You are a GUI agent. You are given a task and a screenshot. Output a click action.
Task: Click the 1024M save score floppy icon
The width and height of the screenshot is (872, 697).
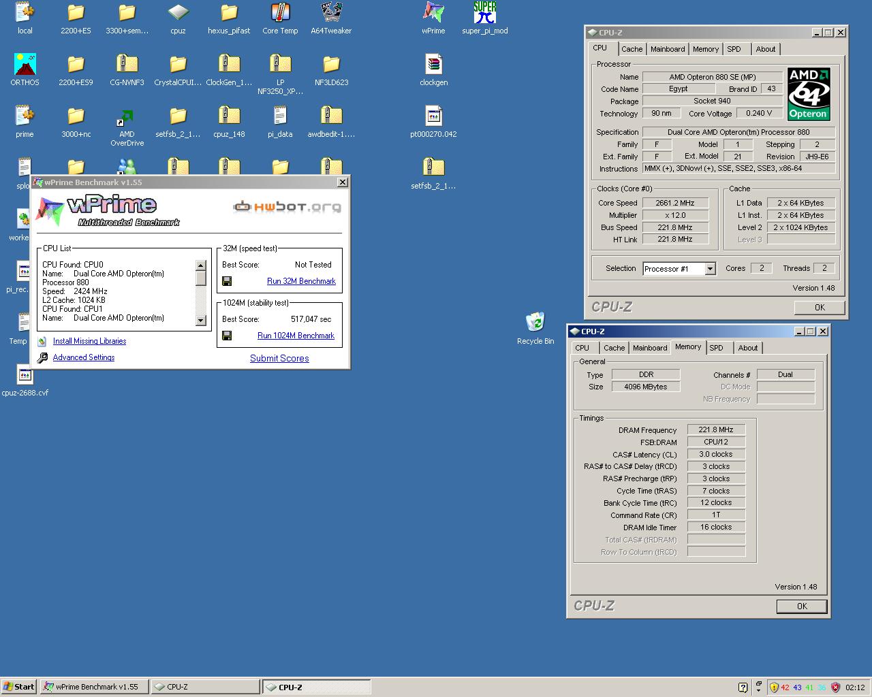pyautogui.click(x=227, y=336)
